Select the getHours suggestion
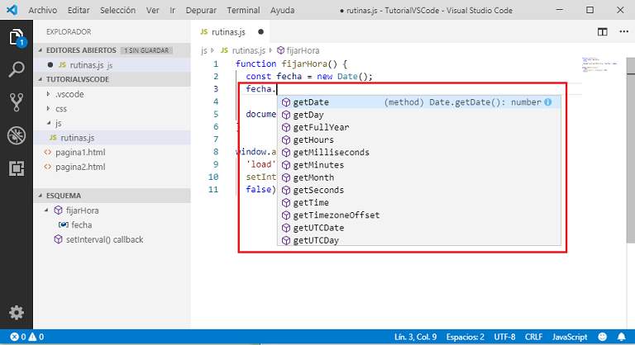The height and width of the screenshot is (345, 635). coord(419,140)
